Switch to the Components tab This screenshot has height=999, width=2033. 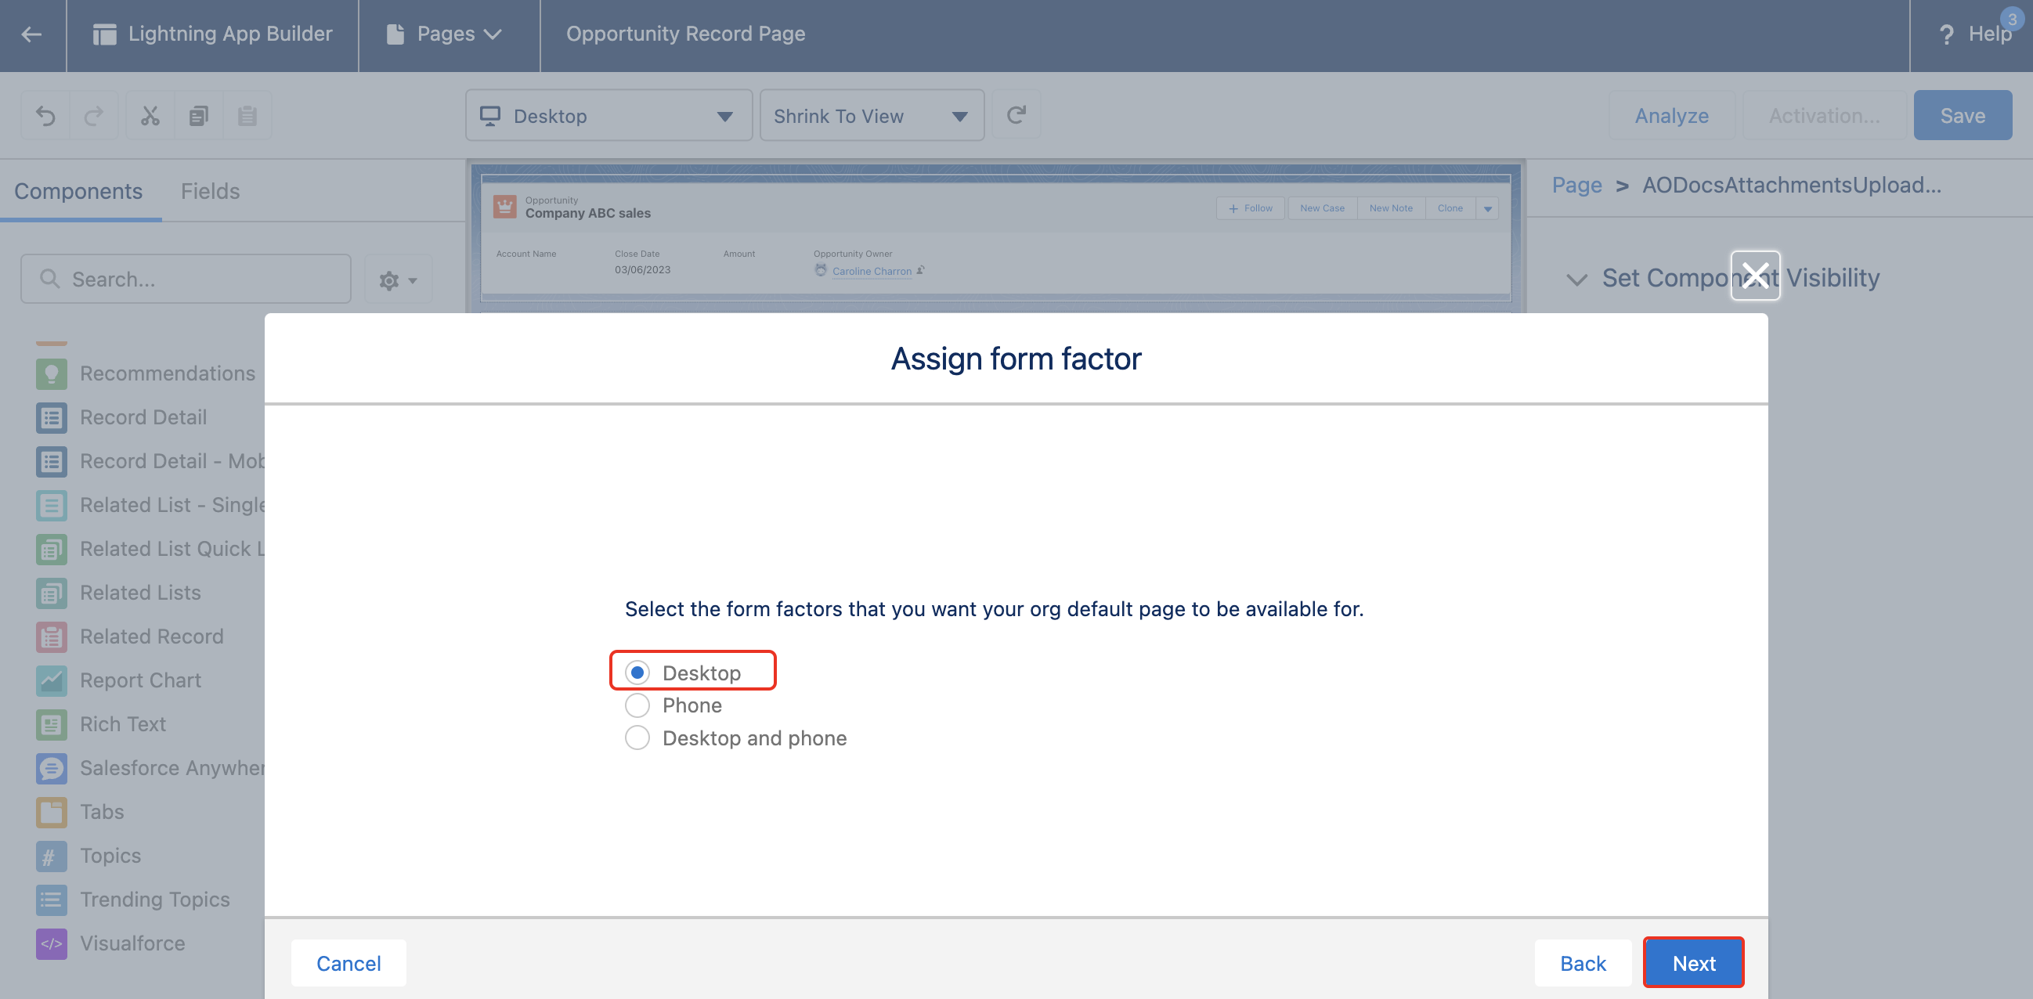78,191
